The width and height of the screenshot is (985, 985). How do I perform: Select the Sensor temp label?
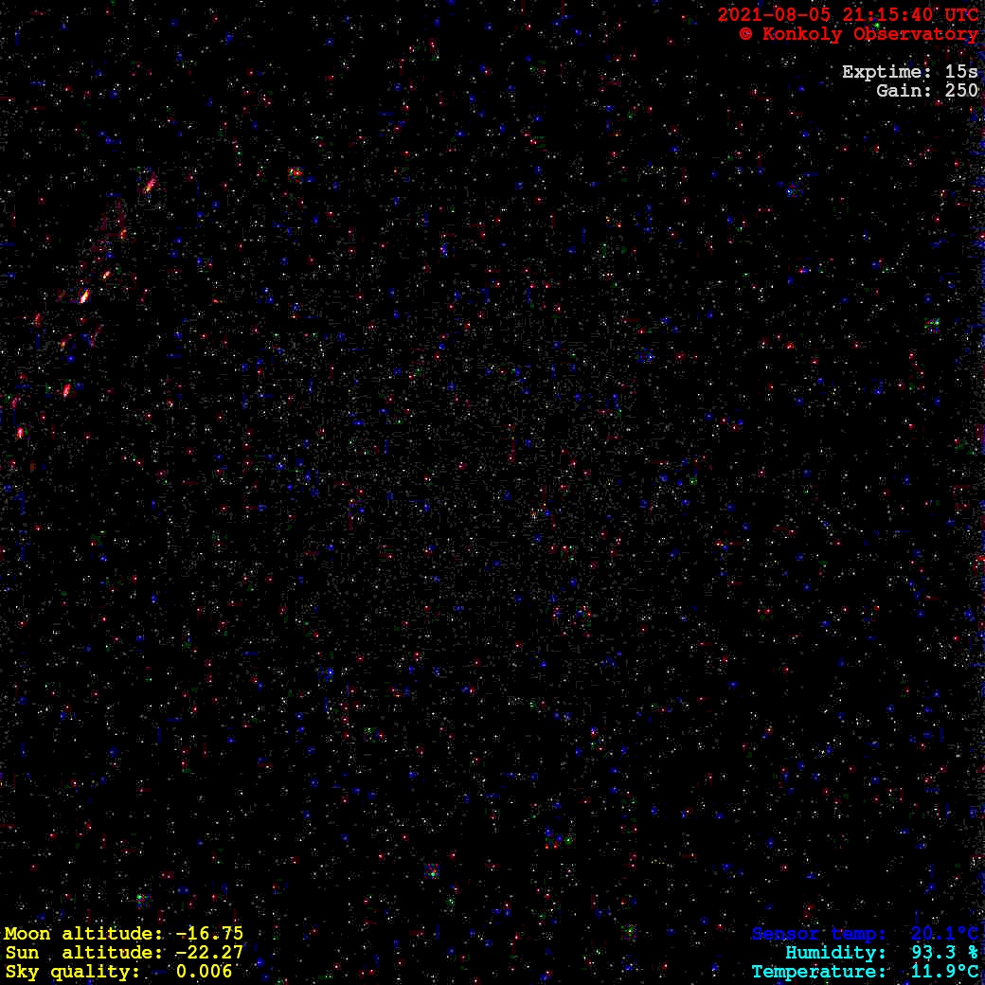(818, 934)
